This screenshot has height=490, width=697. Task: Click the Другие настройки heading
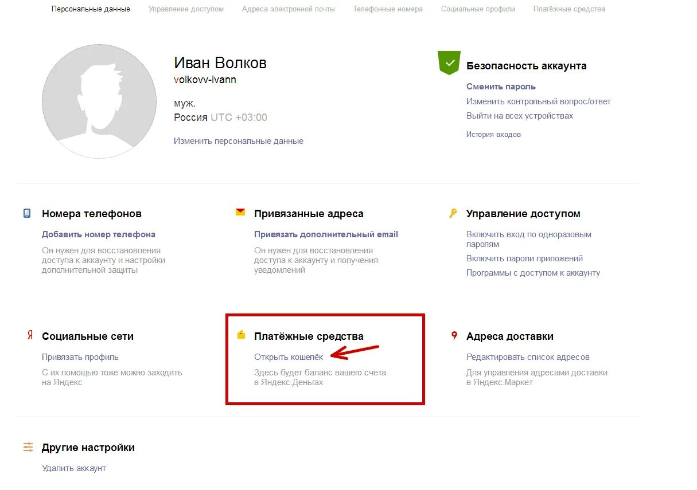pos(88,448)
